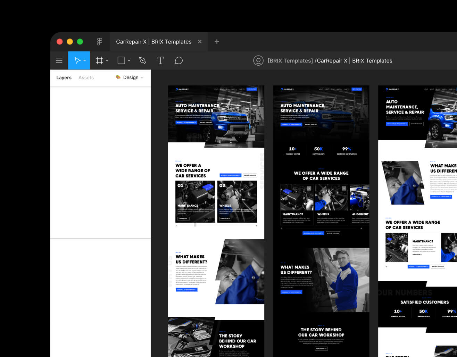Open a new tab with the plus button
The height and width of the screenshot is (357, 457).
[x=216, y=41]
